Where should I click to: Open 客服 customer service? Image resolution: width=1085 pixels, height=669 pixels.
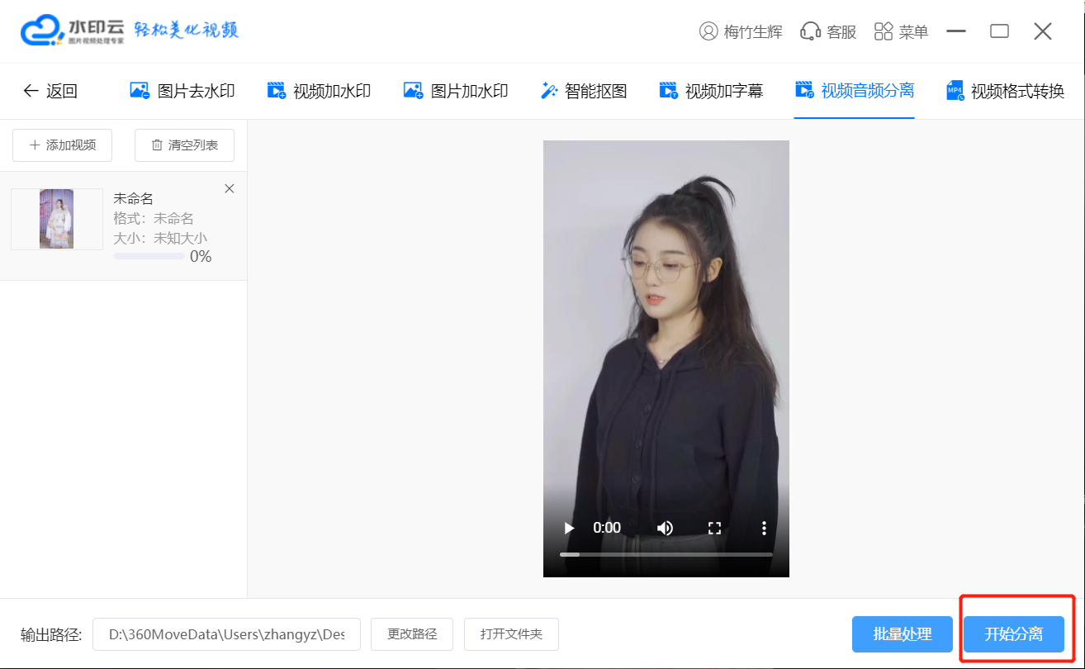coord(829,31)
